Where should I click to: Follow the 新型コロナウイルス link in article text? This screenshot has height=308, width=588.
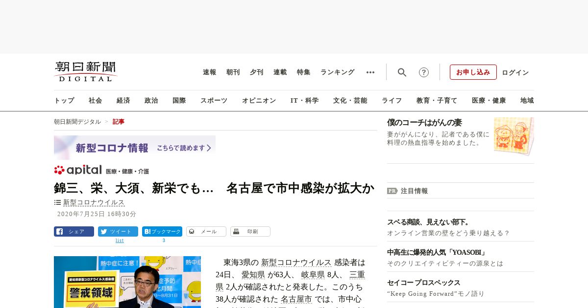click(x=296, y=262)
